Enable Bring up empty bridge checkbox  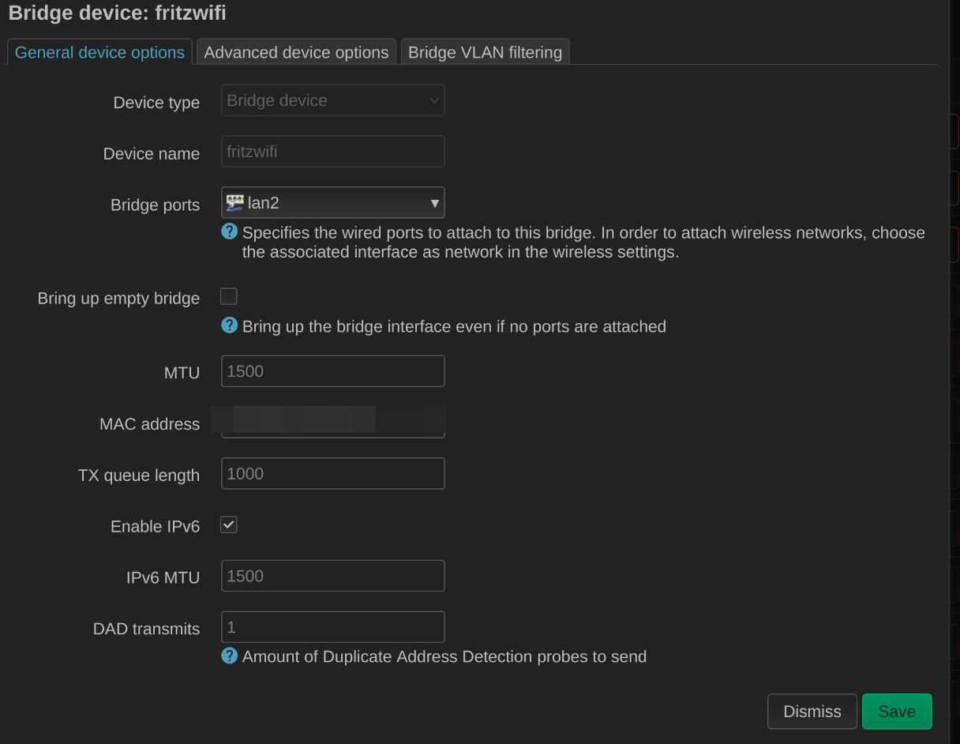point(229,297)
